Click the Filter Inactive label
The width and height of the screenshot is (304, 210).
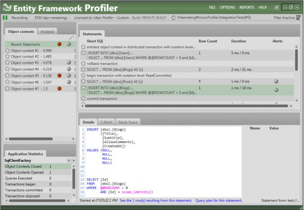tap(284, 18)
